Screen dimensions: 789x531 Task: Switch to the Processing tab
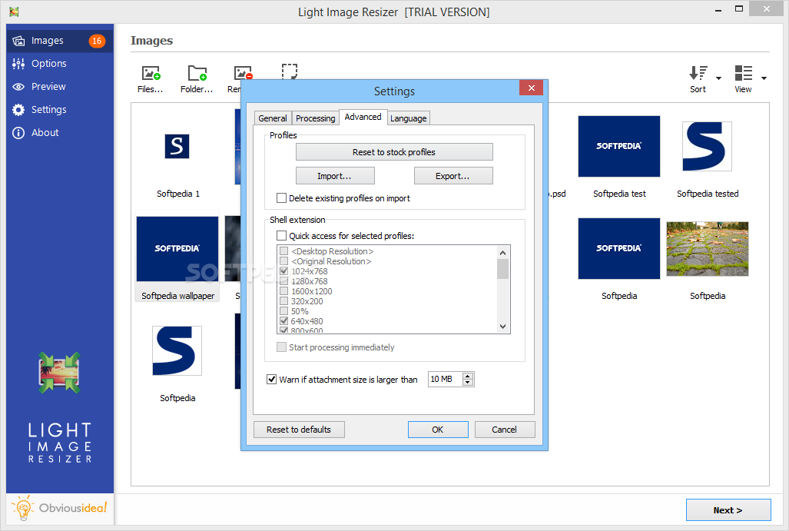tap(316, 118)
